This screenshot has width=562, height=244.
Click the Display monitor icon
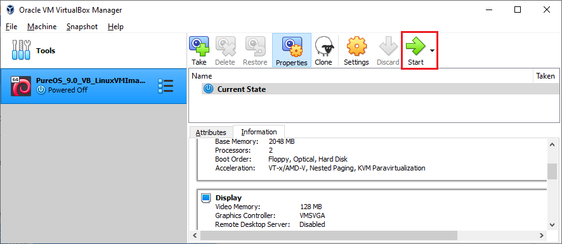pos(206,198)
